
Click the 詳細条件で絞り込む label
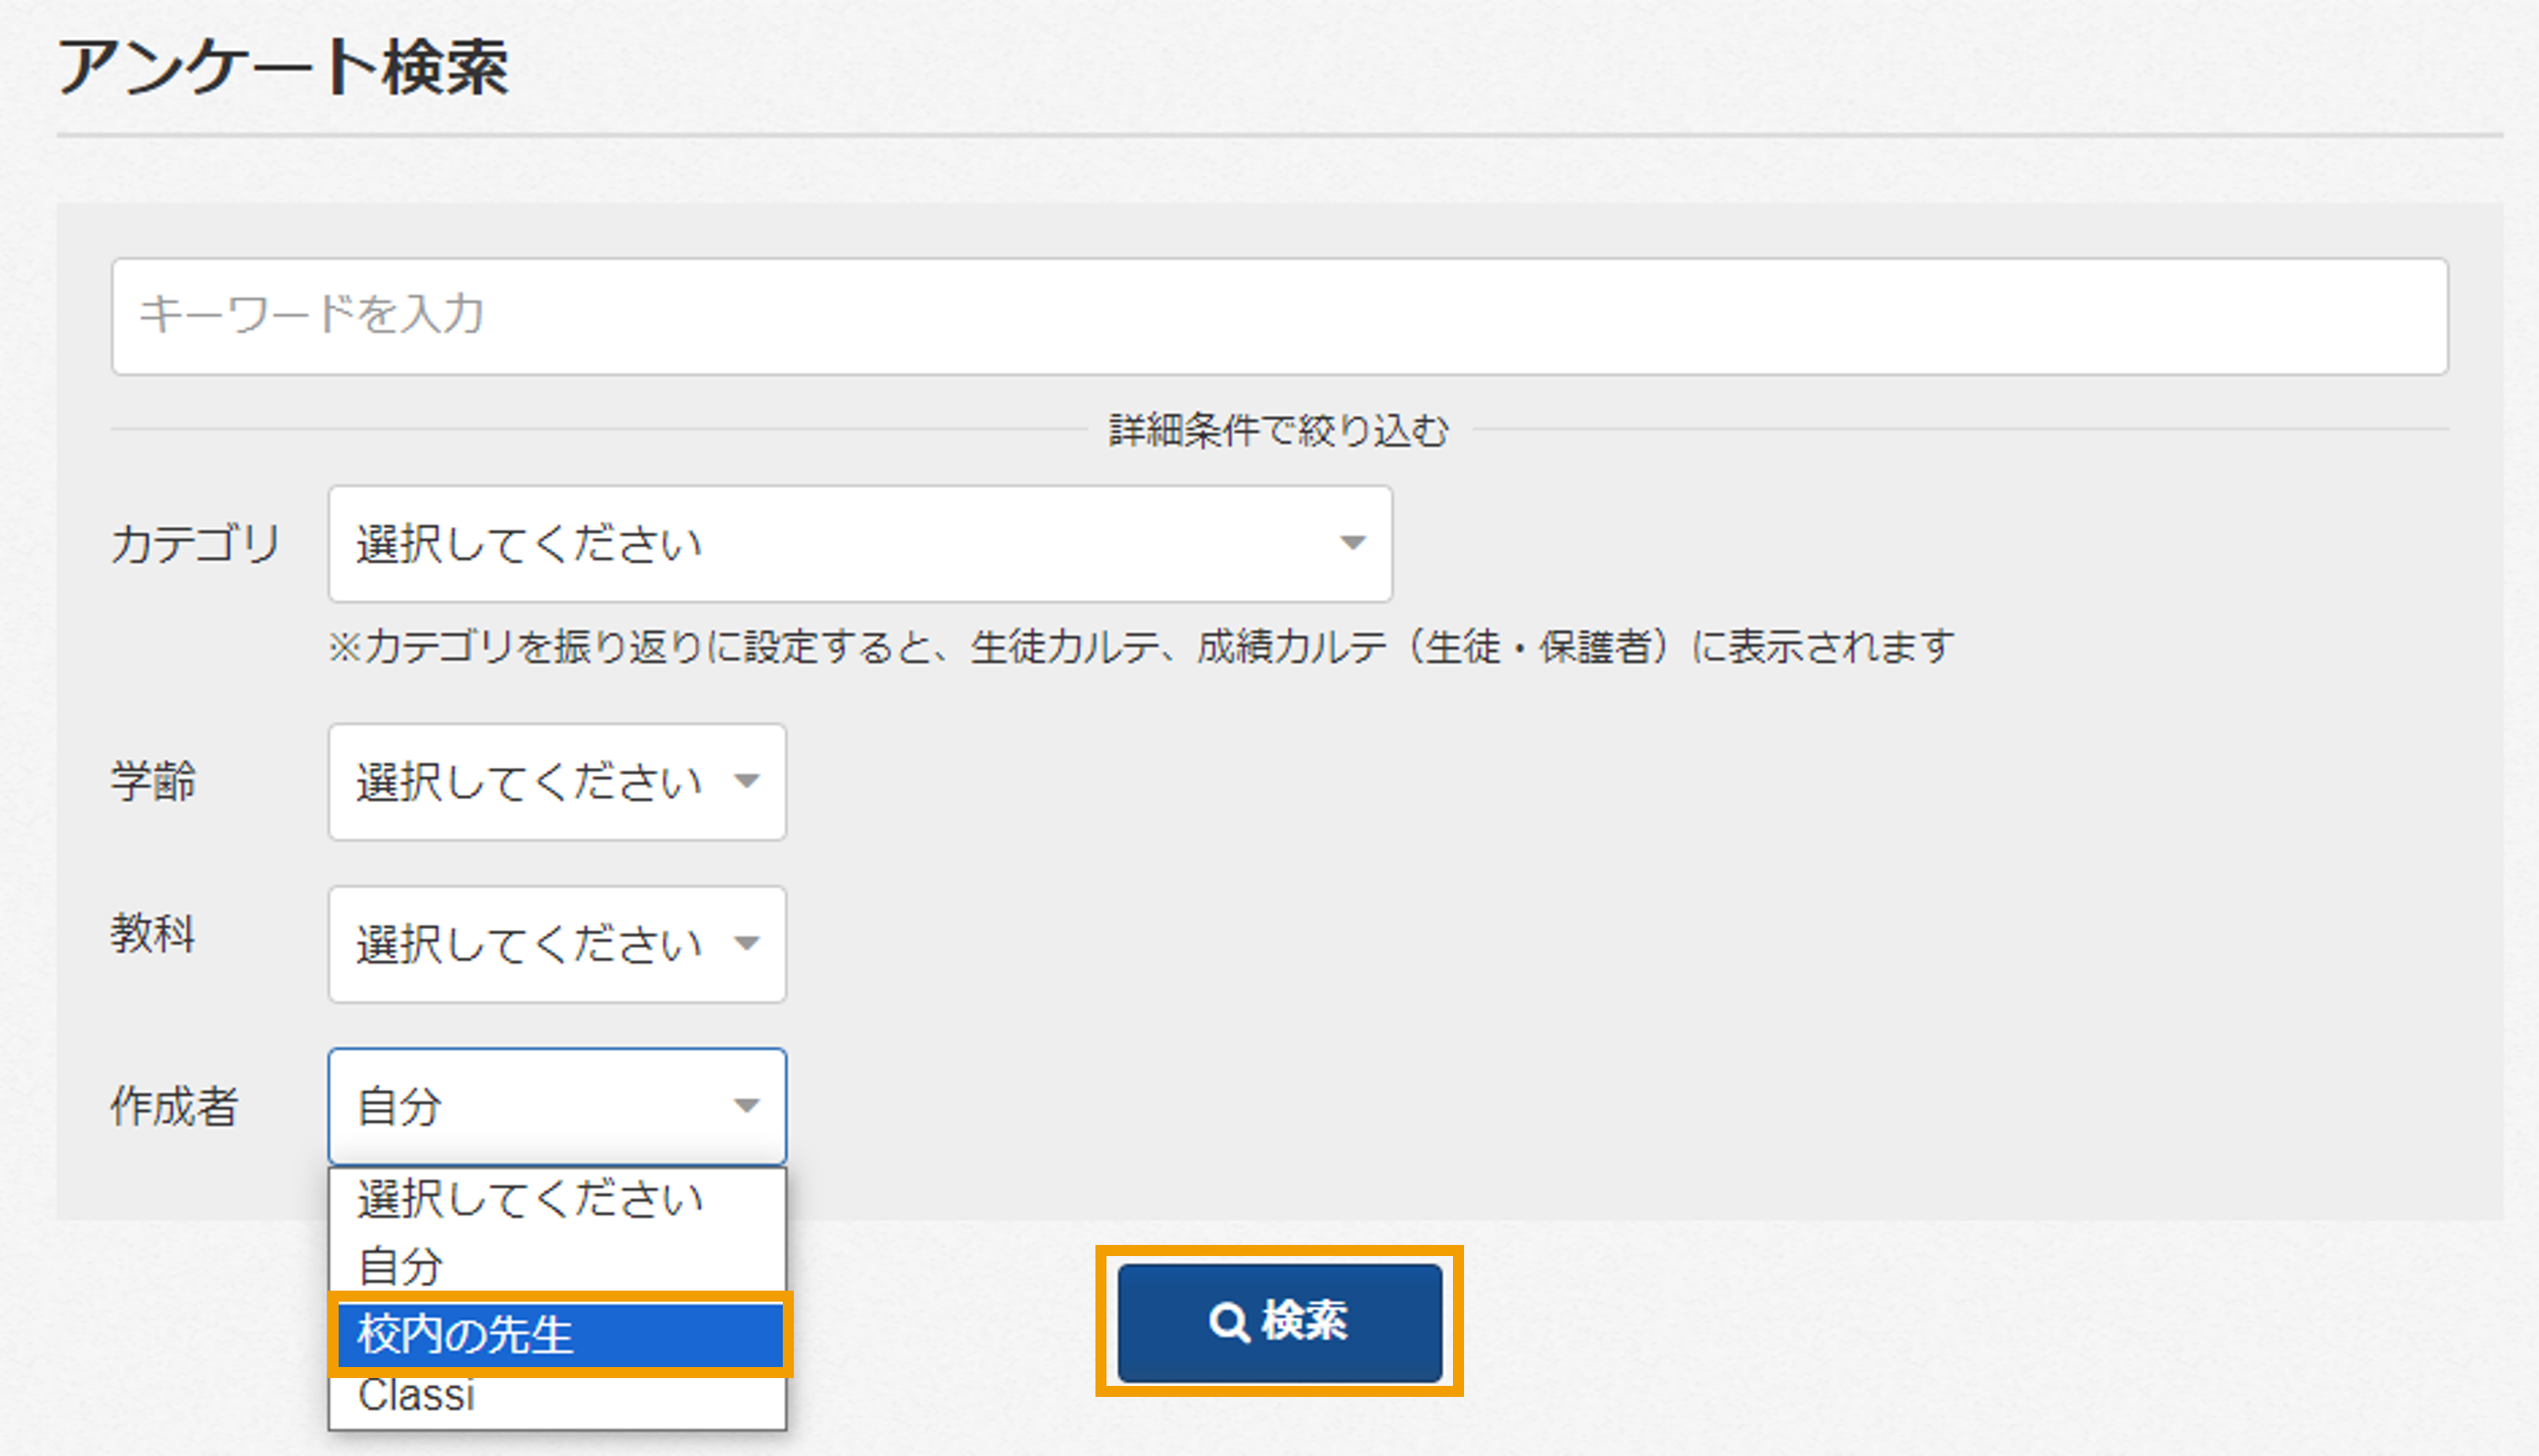(x=1279, y=431)
